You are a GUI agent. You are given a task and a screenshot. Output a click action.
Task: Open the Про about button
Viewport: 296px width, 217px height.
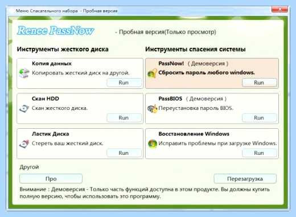tap(51, 179)
